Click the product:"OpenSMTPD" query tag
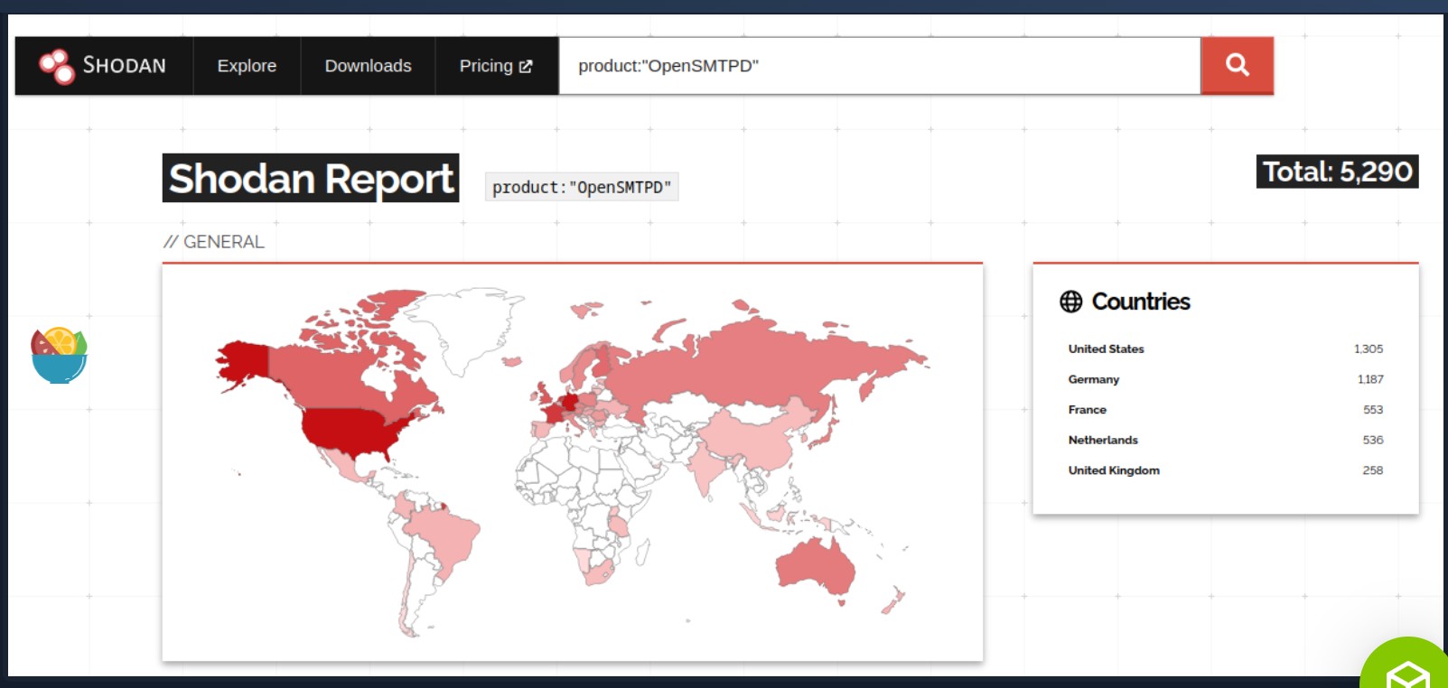This screenshot has height=688, width=1448. coord(582,187)
